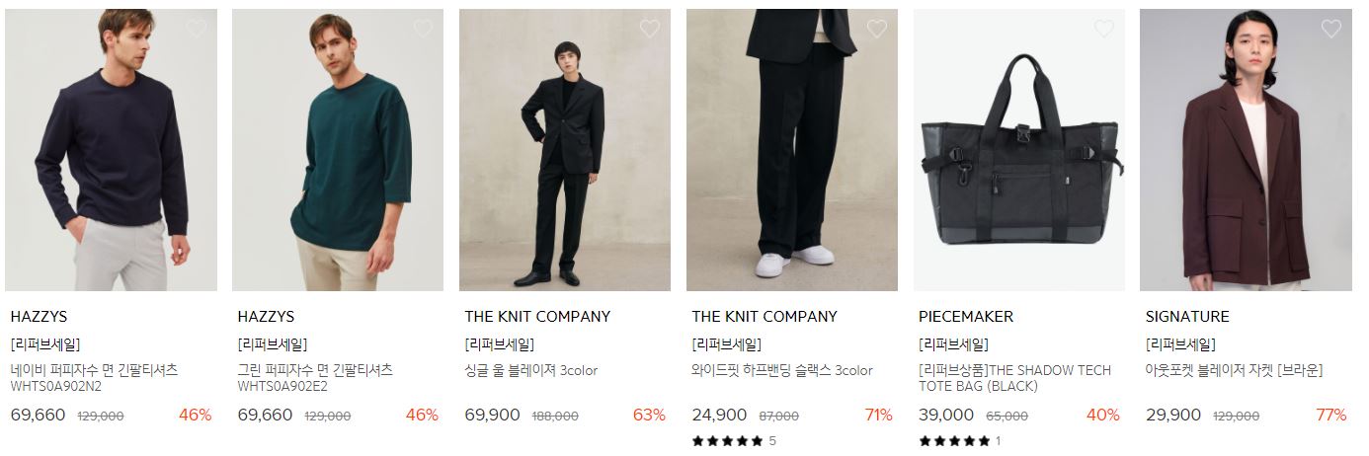The image size is (1369, 456).
Task: Favorite the navy HAZZYS long-sleeve shirt with heart
Action: 196,29
